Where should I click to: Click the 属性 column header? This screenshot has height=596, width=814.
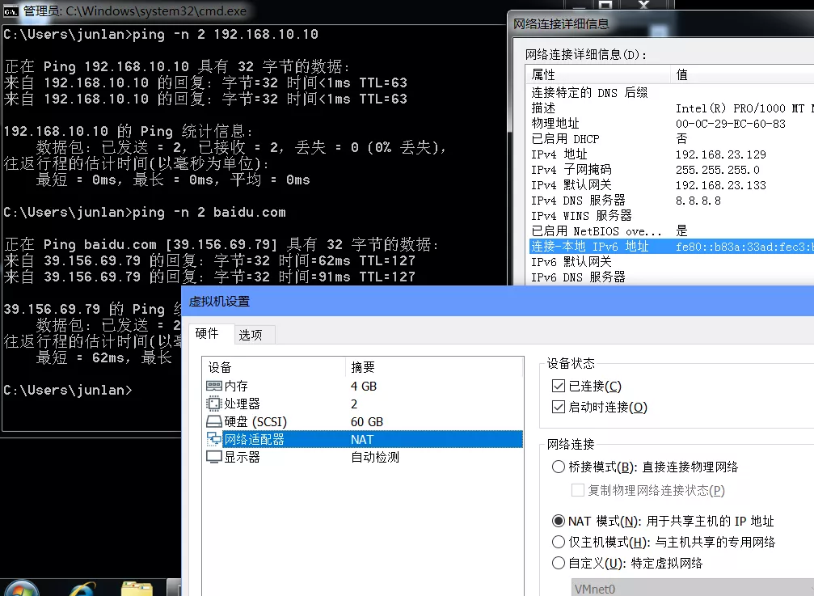[x=598, y=74]
